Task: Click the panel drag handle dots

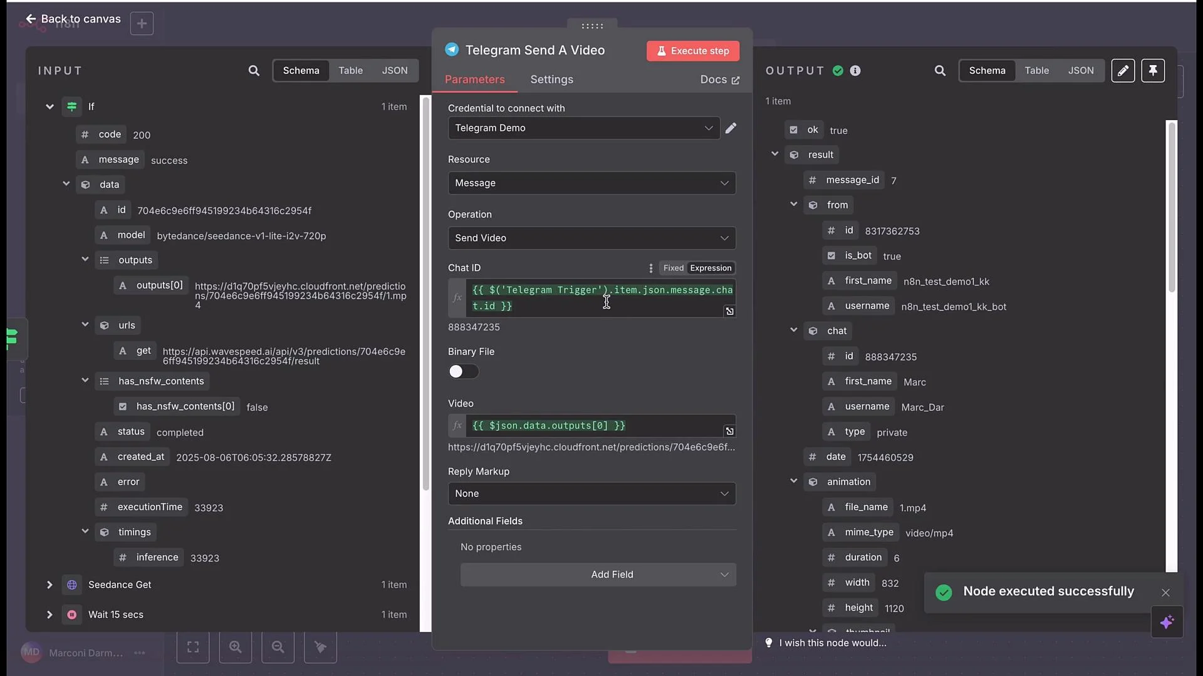Action: pos(592,26)
